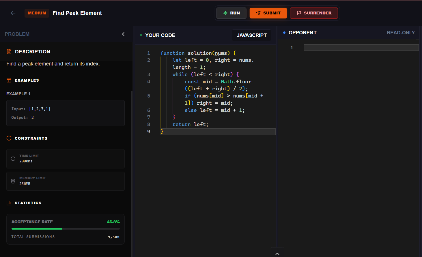Click the 'else left = mid + 1;' line
The image size is (422, 257).
[x=215, y=110]
